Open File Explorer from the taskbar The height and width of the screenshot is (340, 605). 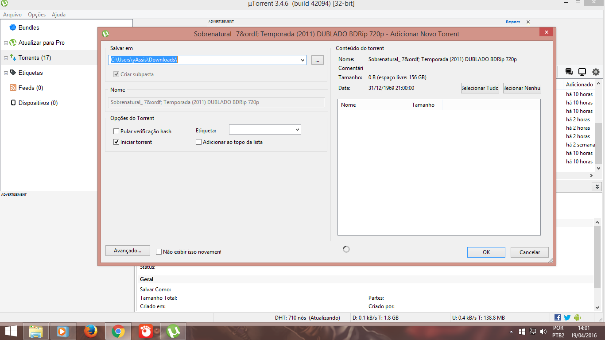36,331
